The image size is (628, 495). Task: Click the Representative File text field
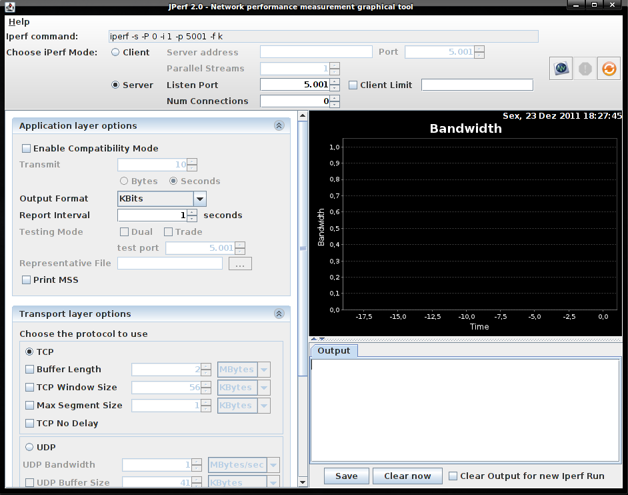(170, 264)
